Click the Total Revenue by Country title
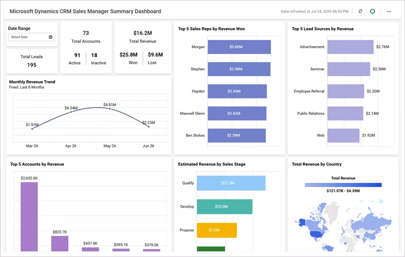Viewport: 405px width, 257px height. [x=317, y=164]
